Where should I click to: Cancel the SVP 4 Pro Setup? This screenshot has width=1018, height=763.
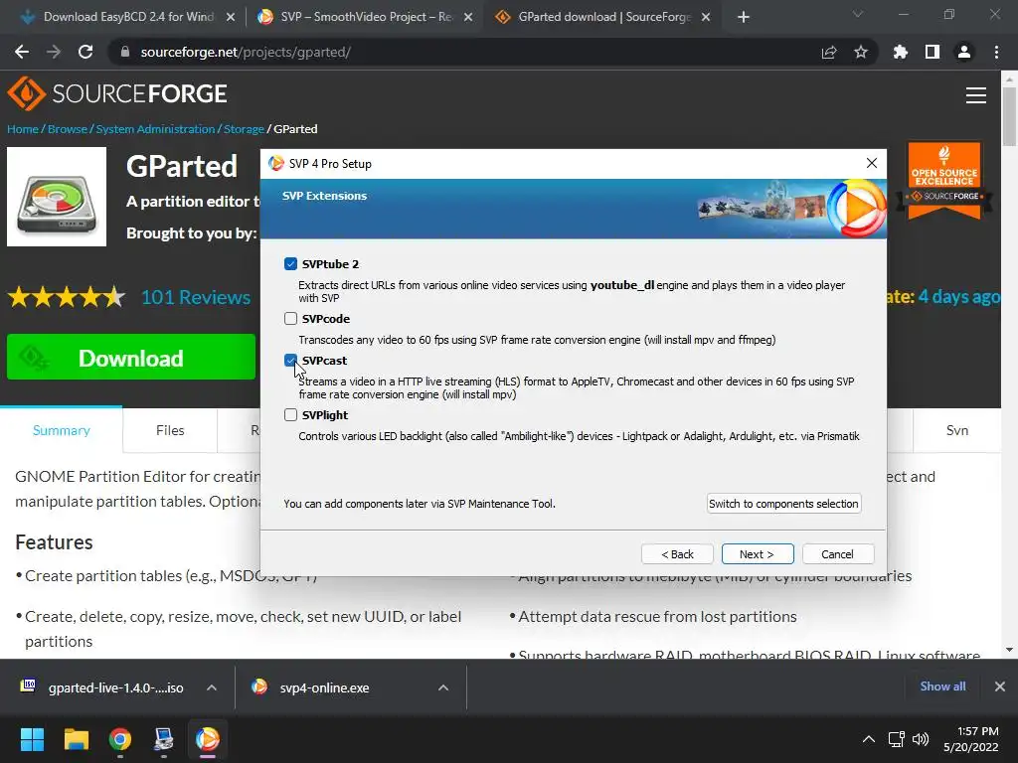click(x=837, y=554)
